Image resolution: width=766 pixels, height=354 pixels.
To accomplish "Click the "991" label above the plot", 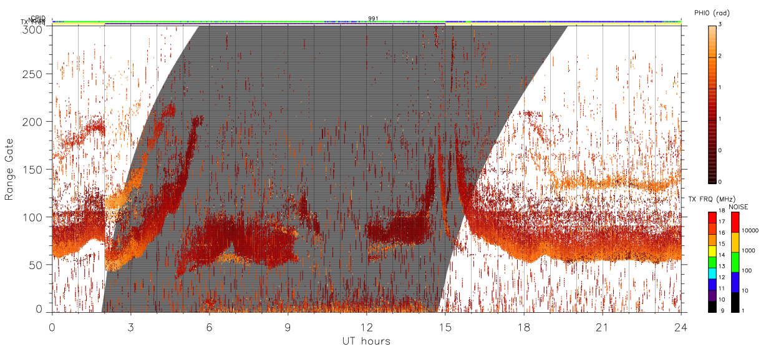I will tap(373, 19).
